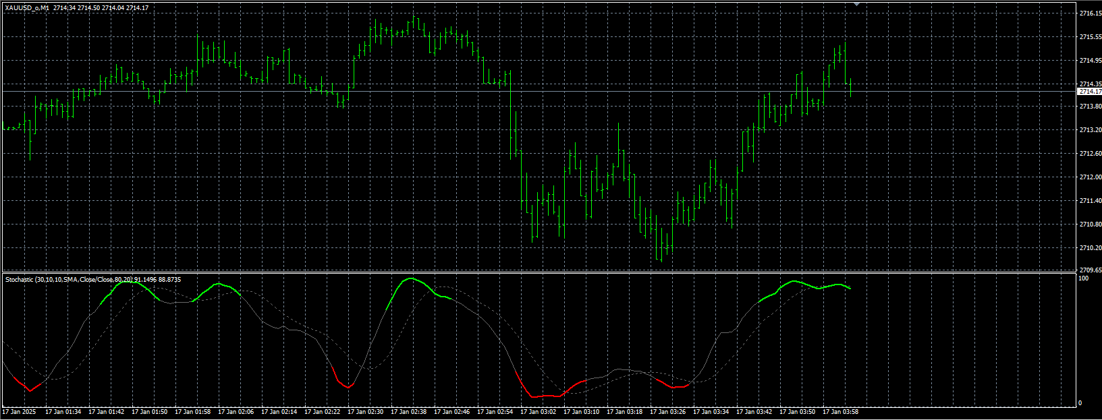Click the 17 Jan 02:14 time label
The width and height of the screenshot is (1102, 420).
tap(279, 411)
